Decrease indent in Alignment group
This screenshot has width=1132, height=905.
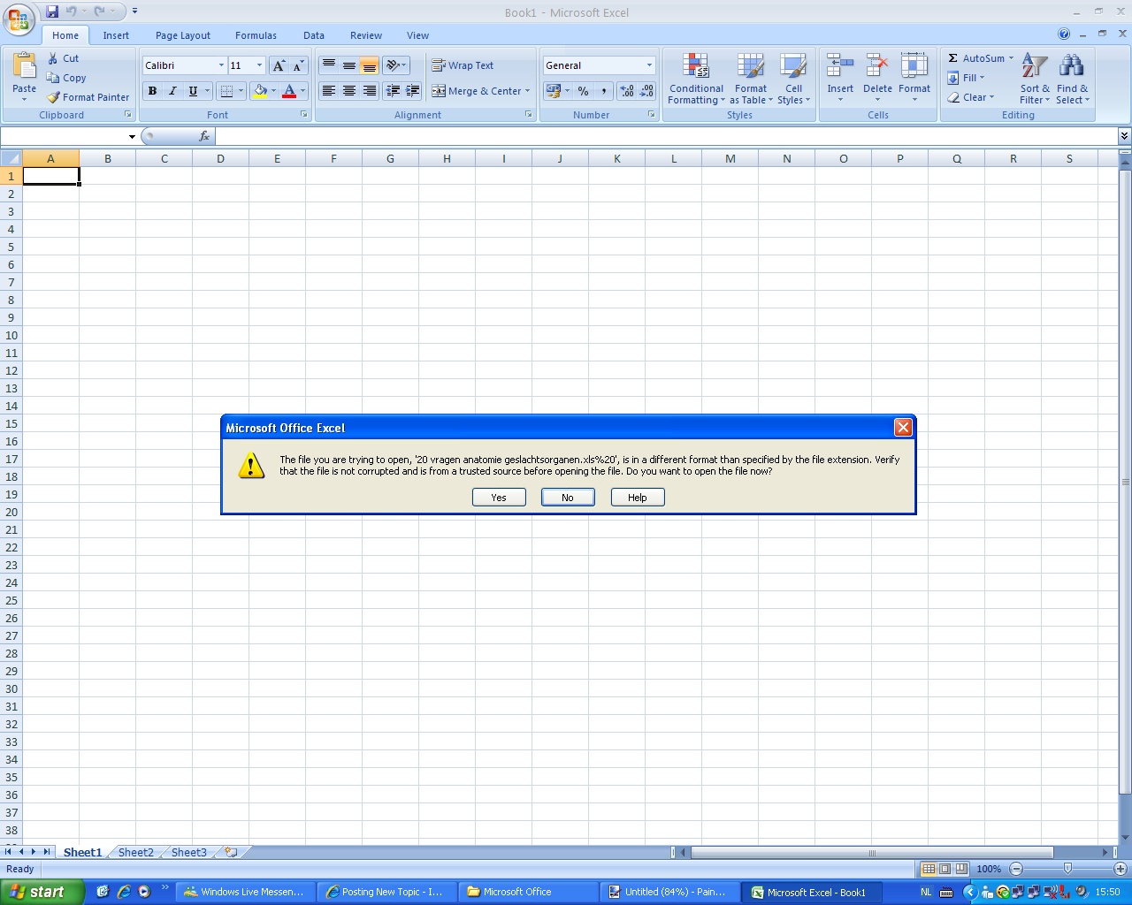tap(393, 91)
